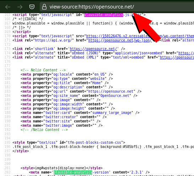Select line number 195
This screenshot has width=194, height=176.
click(7, 142)
